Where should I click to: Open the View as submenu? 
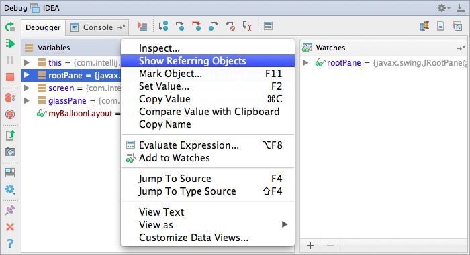[207, 225]
